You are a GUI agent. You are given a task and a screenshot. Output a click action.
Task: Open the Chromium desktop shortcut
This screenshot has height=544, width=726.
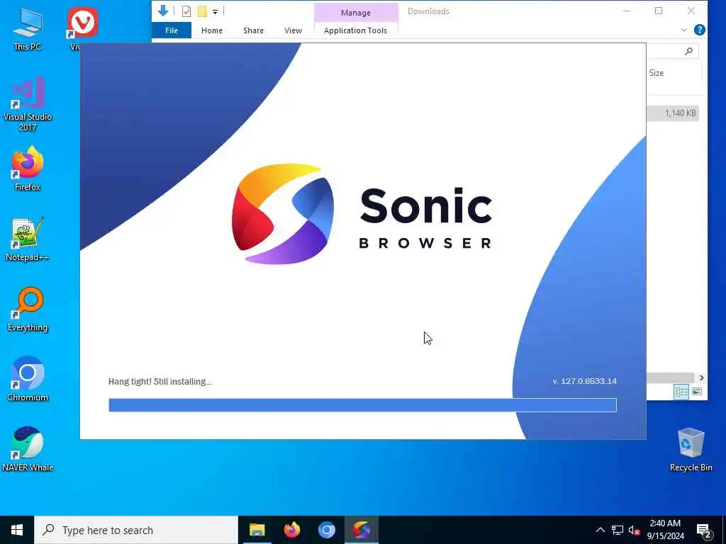pos(28,380)
